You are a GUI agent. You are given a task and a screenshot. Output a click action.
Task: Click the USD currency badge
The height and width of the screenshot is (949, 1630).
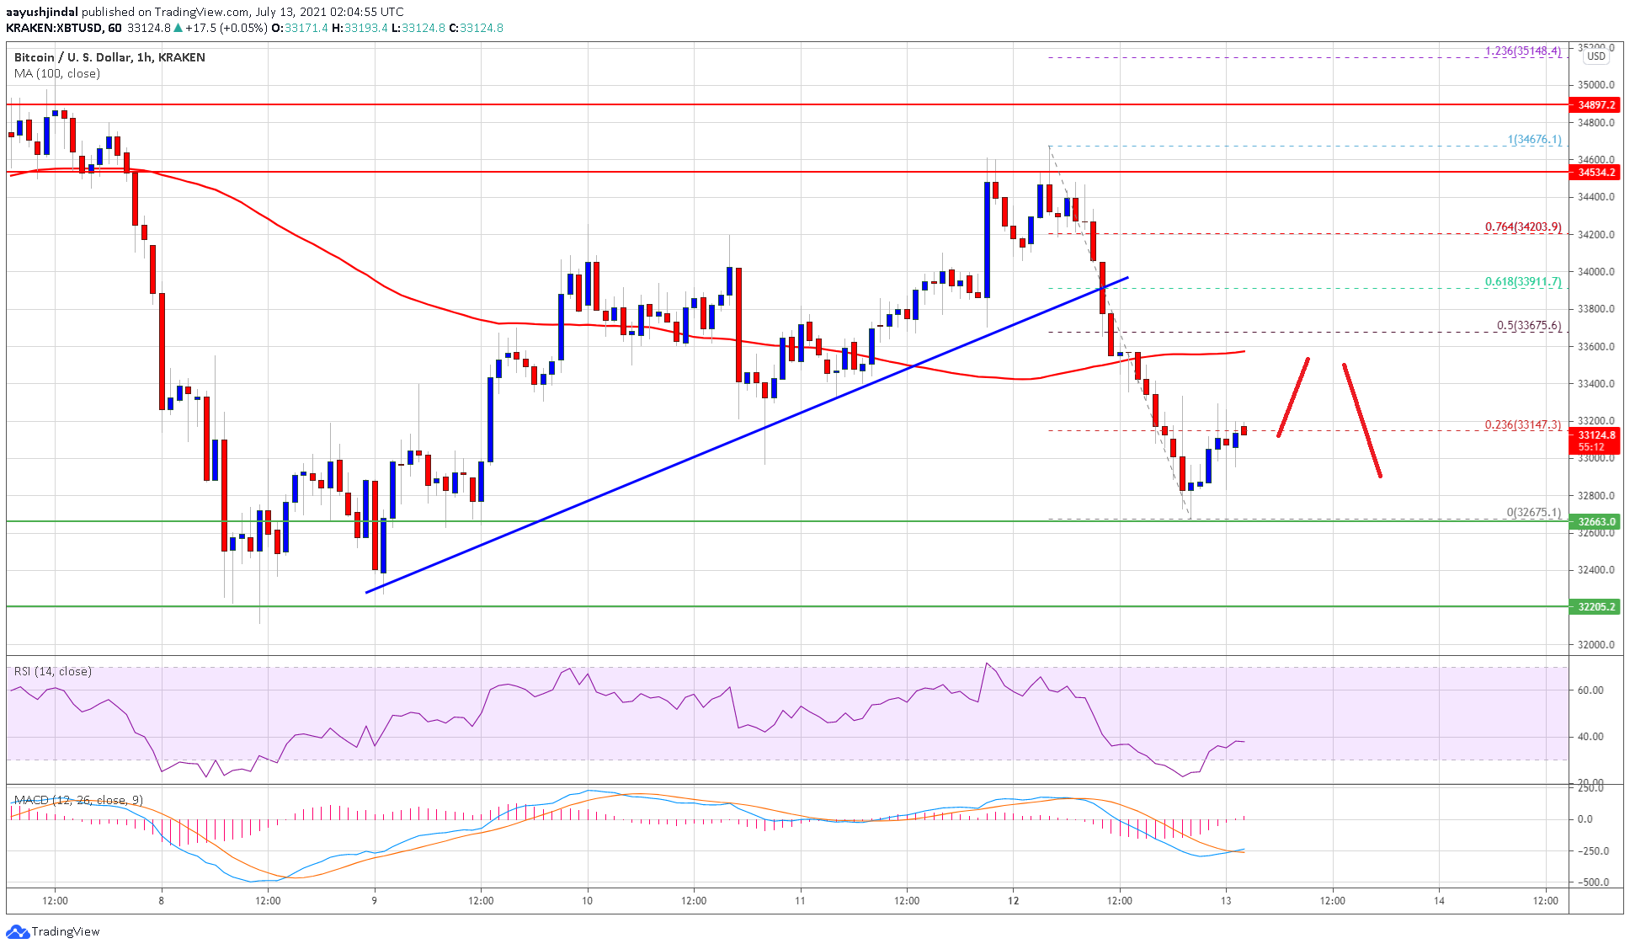coord(1595,56)
